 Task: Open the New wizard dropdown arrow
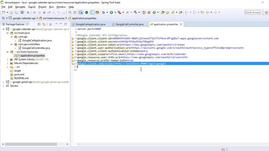click(8, 12)
